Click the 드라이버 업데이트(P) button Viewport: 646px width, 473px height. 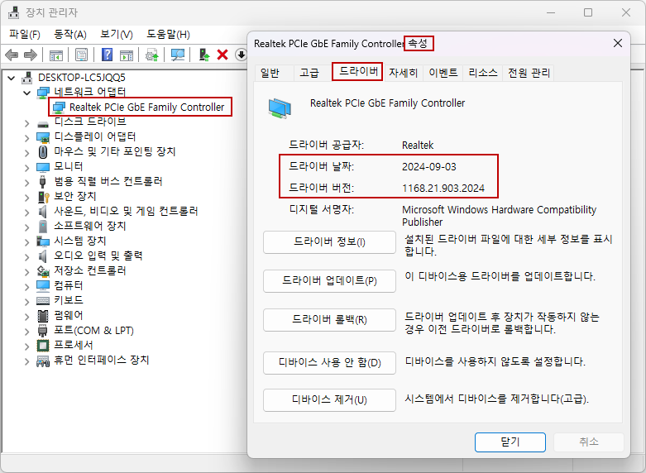click(329, 281)
